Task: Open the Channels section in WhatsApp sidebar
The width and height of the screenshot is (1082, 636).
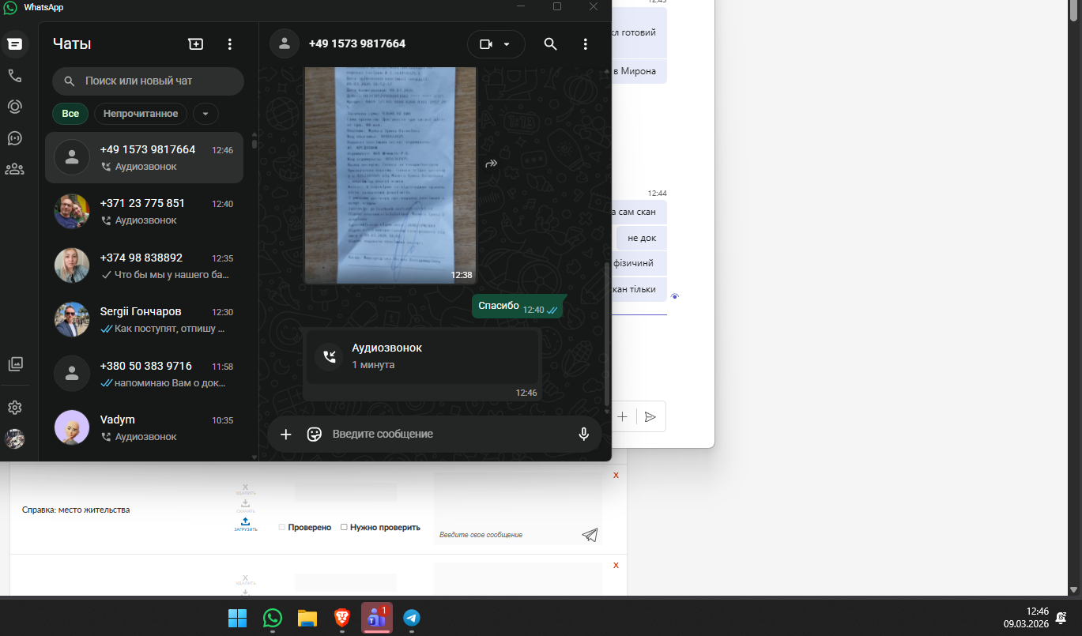Action: (15, 137)
